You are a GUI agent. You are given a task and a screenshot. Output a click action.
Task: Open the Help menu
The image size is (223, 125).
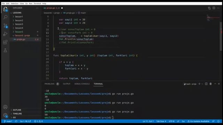pos(44,3)
